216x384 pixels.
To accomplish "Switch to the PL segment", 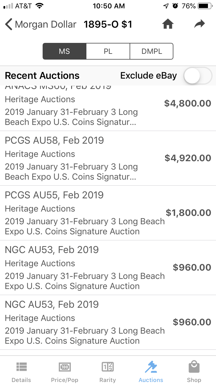I will pos(108,51).
